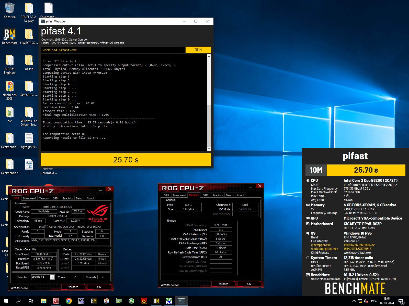This screenshot has height=306, width=409.
Task: Click pifast console scrollbar down arrow
Action: click(x=209, y=149)
